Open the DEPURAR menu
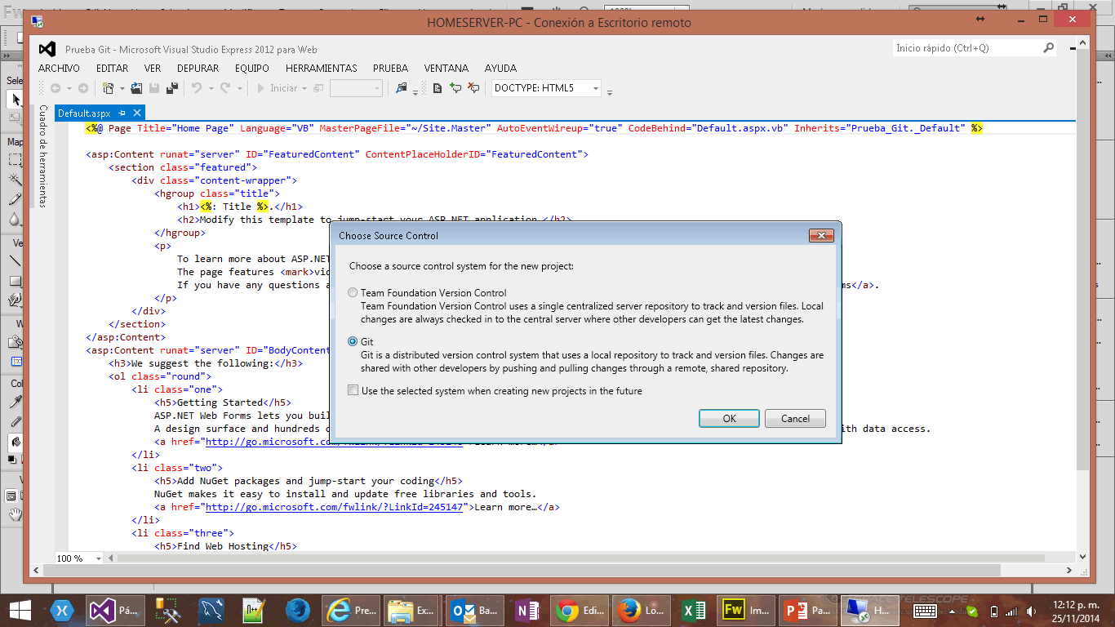The width and height of the screenshot is (1115, 627). coord(198,69)
